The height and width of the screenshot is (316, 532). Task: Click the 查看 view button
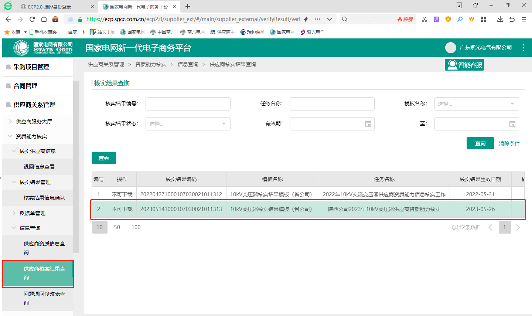[x=103, y=158]
